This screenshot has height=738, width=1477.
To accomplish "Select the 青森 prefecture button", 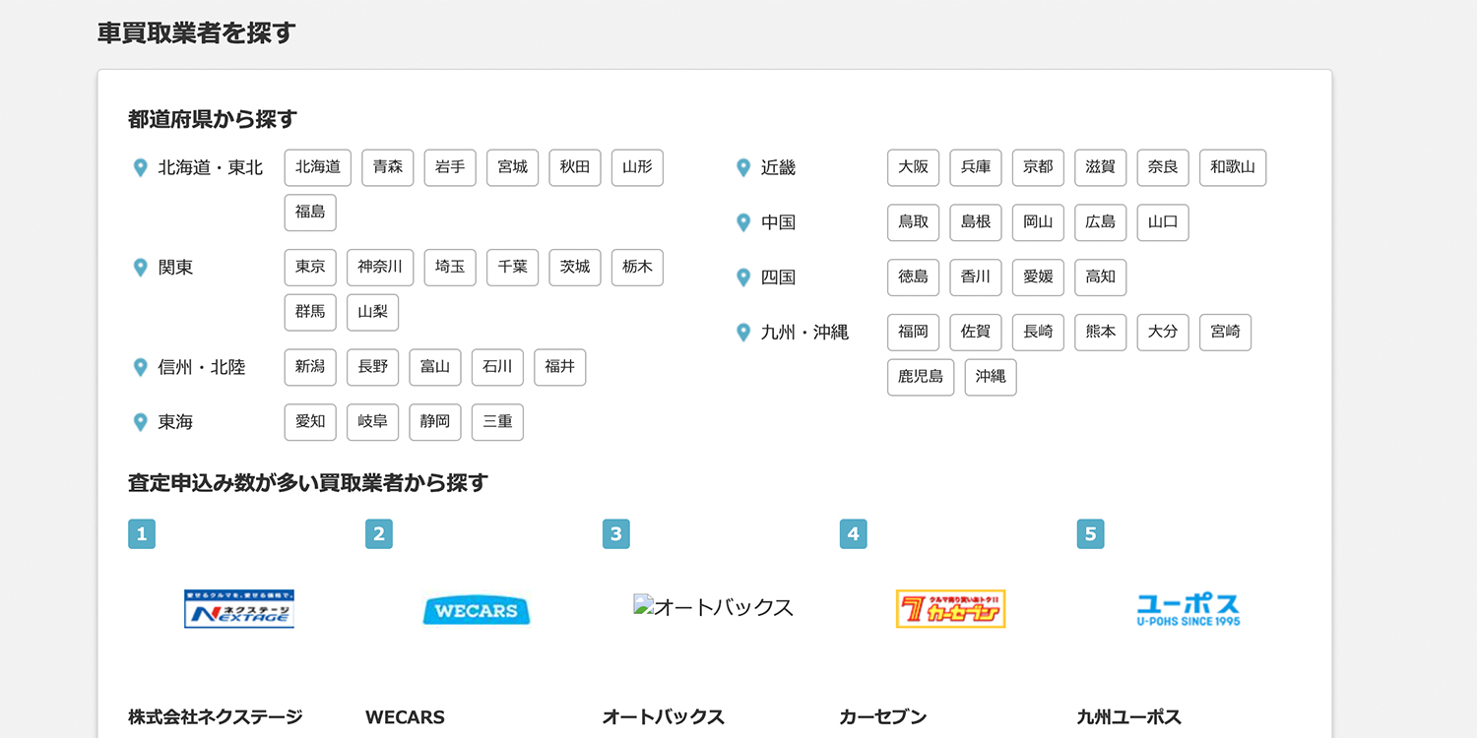I will [388, 167].
